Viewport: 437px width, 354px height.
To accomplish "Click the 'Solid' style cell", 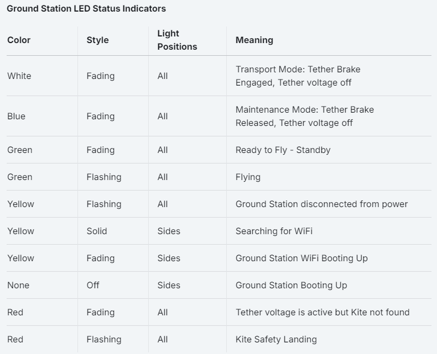I will pyautogui.click(x=97, y=231).
